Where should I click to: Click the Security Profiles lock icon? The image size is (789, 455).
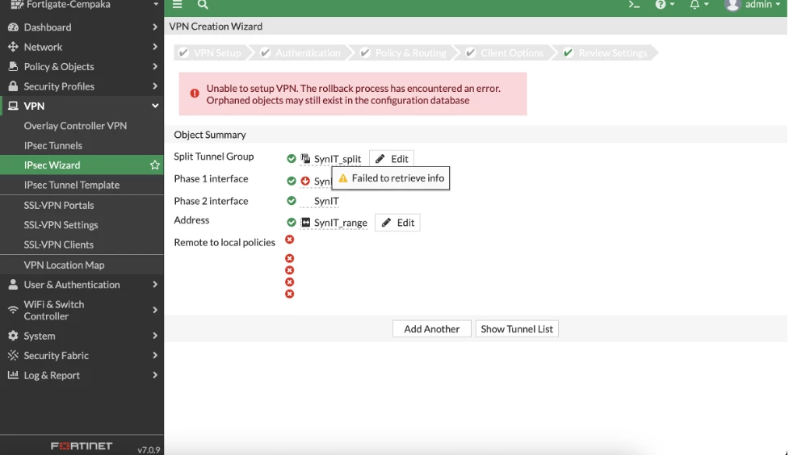pyautogui.click(x=13, y=86)
